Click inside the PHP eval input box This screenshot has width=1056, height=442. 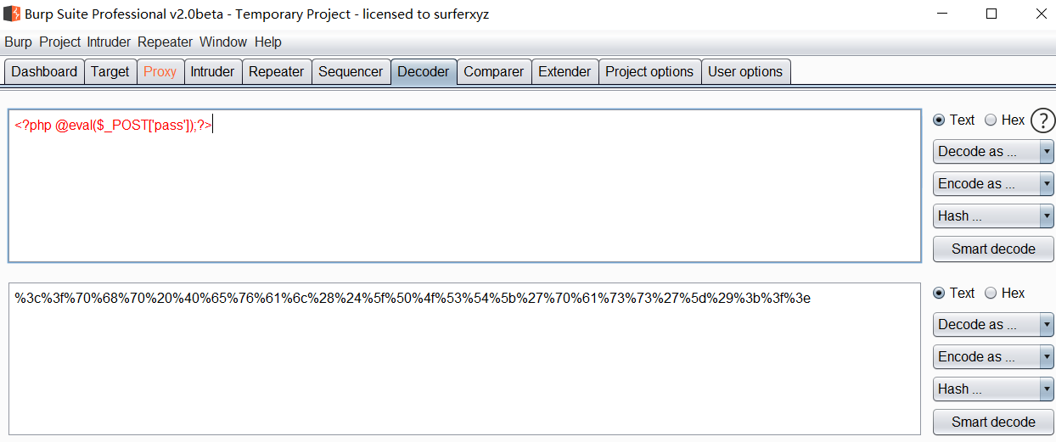point(464,186)
